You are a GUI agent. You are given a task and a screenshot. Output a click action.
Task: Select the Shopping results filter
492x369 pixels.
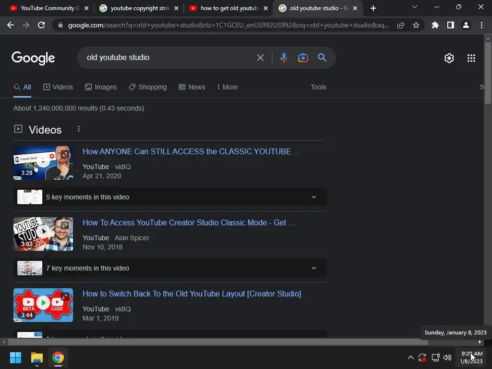[x=148, y=87]
